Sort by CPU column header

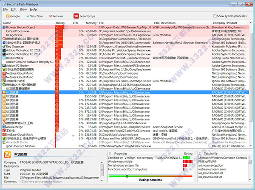(x=75, y=23)
